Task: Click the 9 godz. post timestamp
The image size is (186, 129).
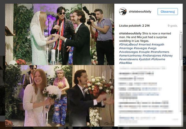Action: [x=173, y=25]
